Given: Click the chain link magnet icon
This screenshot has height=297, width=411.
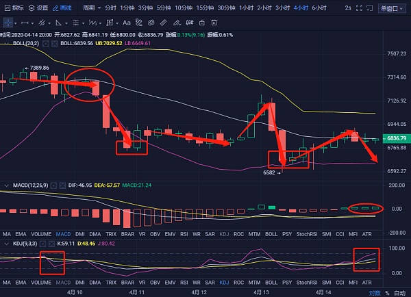Looking at the screenshot, I should [x=151, y=23].
